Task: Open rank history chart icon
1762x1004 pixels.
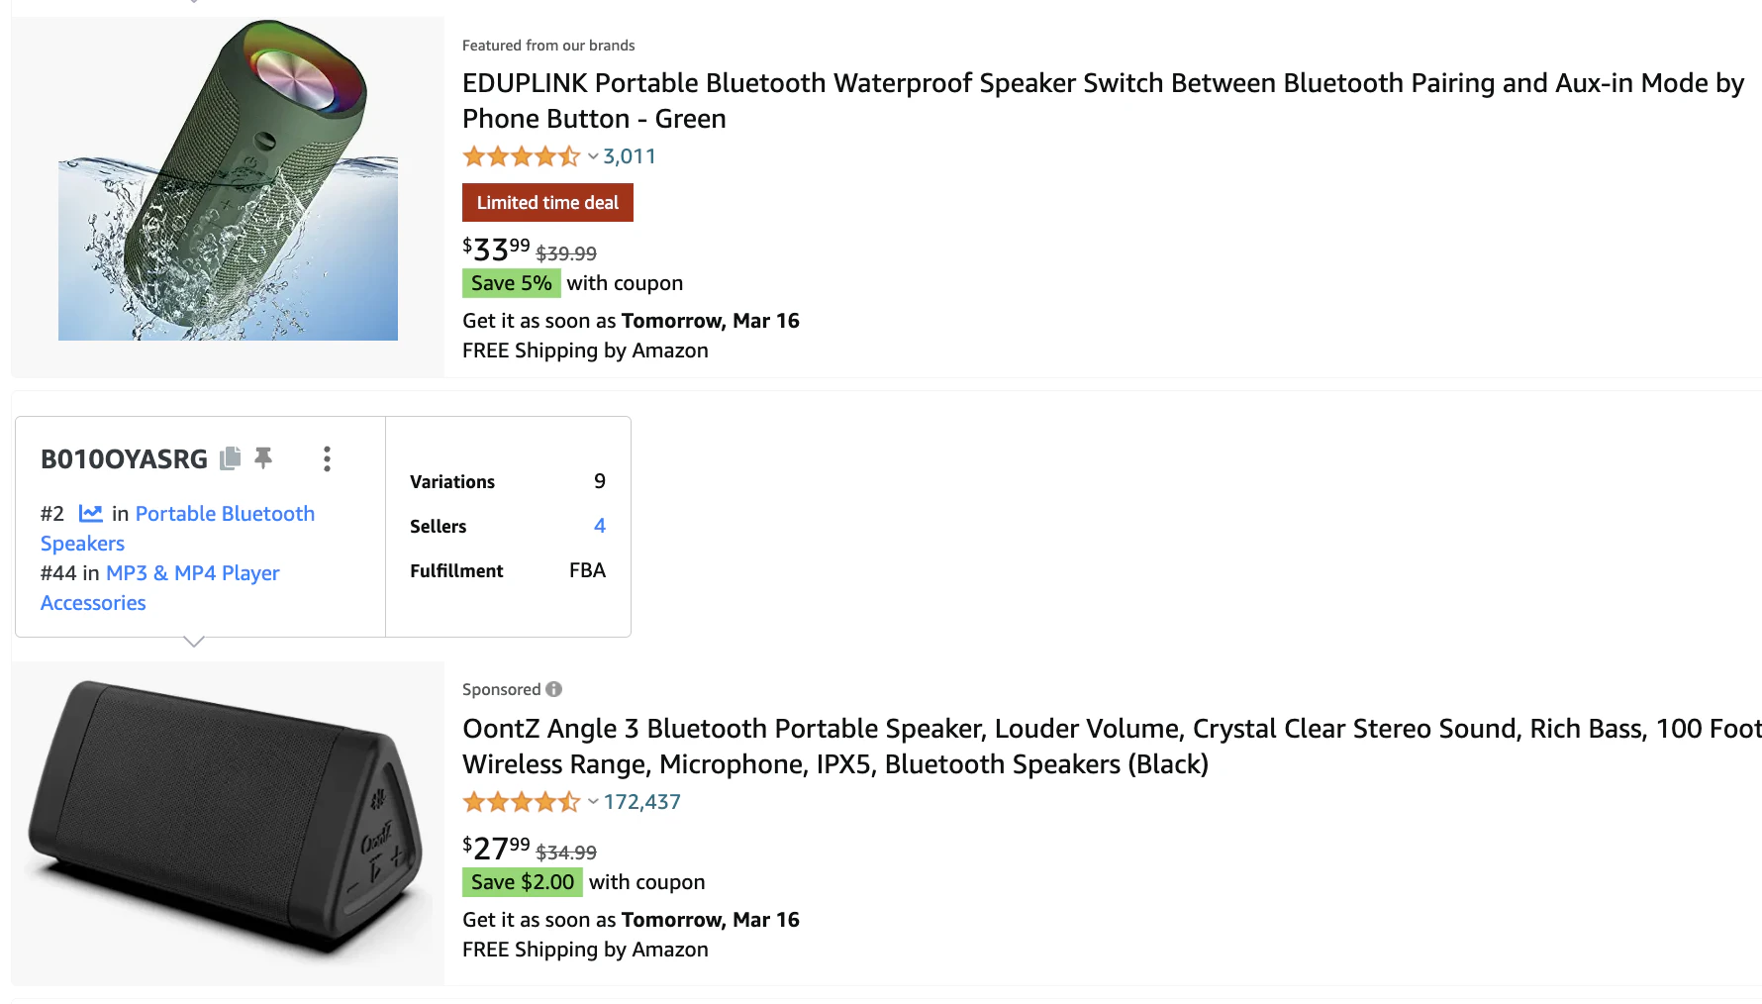Action: coord(90,513)
